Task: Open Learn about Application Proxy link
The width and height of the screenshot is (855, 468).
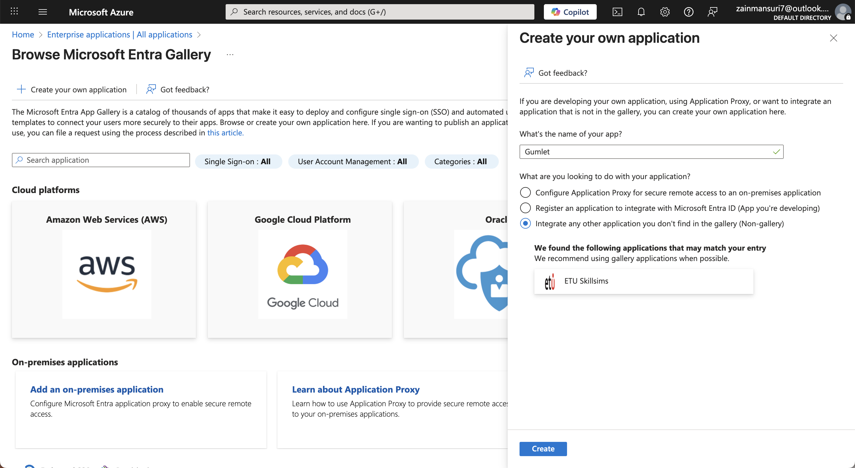Action: (355, 389)
